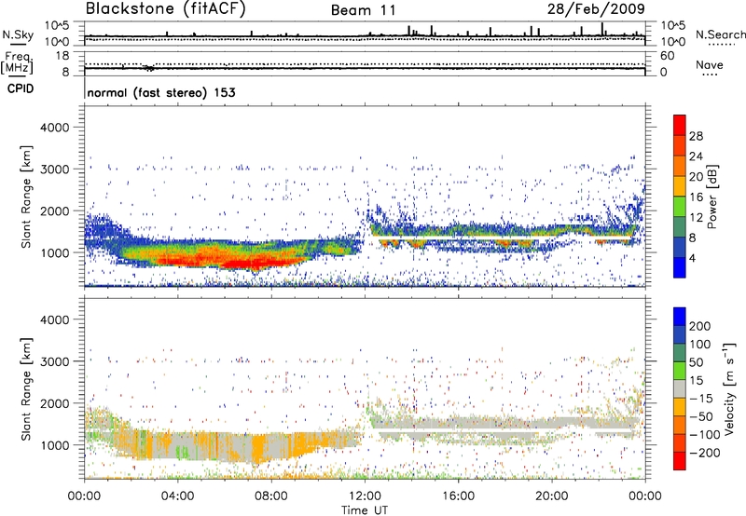Click the '-200' tick on Velocity colorbar
This screenshot has width=746, height=516.
tap(705, 453)
